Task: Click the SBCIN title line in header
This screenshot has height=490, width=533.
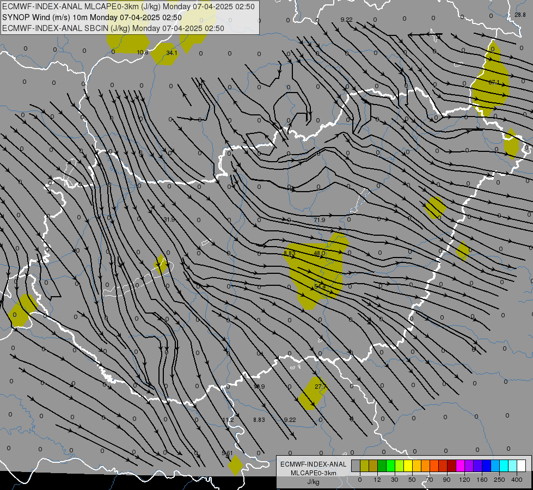Action: point(113,28)
